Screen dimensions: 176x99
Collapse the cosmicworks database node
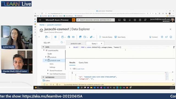(44, 50)
